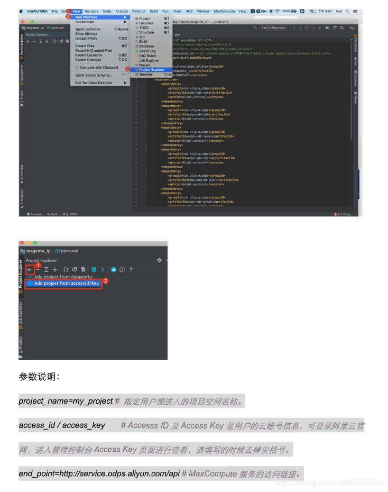Click Event Log in the bottom status bar
388x492 pixels.
(342, 214)
